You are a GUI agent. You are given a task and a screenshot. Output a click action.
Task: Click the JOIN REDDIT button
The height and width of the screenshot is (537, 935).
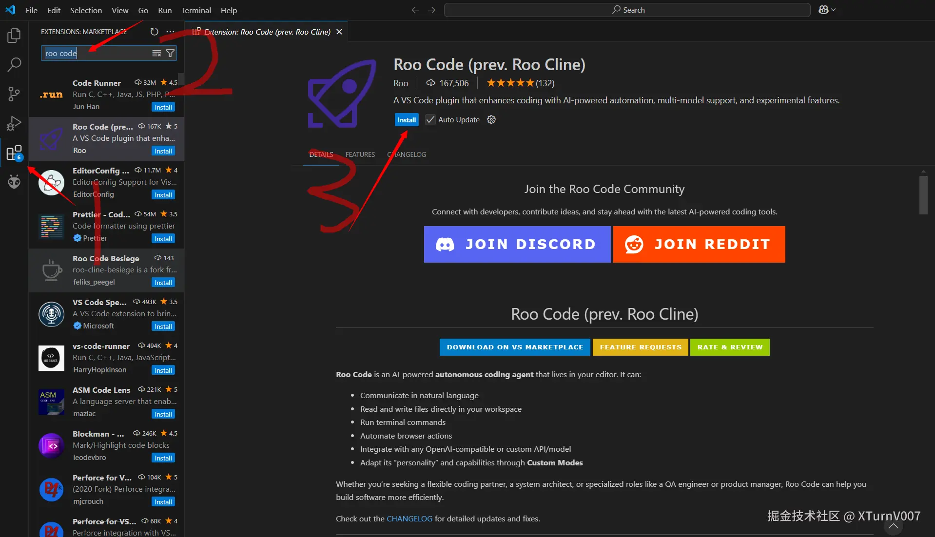pos(699,244)
